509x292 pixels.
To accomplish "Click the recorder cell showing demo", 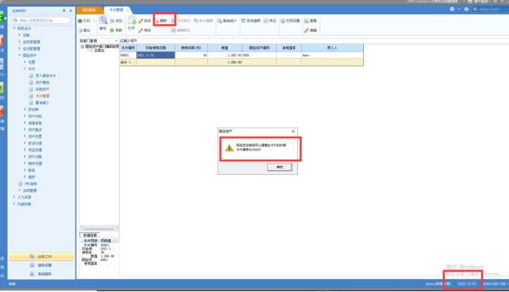I will coord(332,55).
